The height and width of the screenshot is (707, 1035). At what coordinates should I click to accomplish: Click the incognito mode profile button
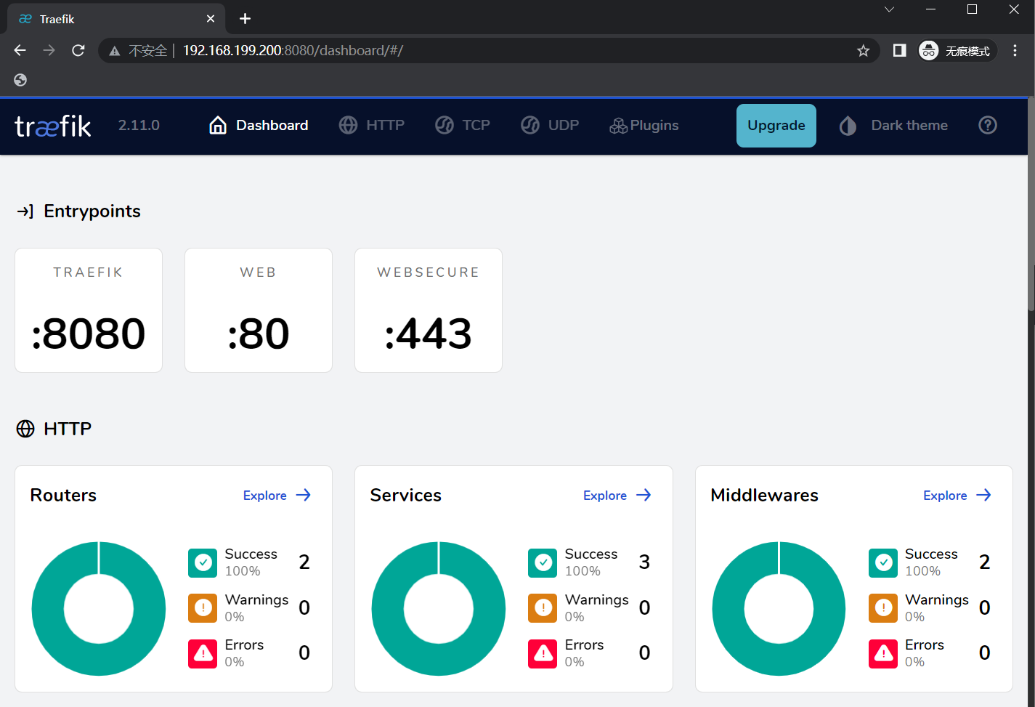click(957, 50)
